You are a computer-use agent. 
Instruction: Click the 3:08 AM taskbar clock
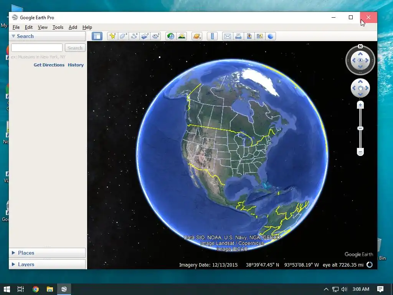click(361, 289)
